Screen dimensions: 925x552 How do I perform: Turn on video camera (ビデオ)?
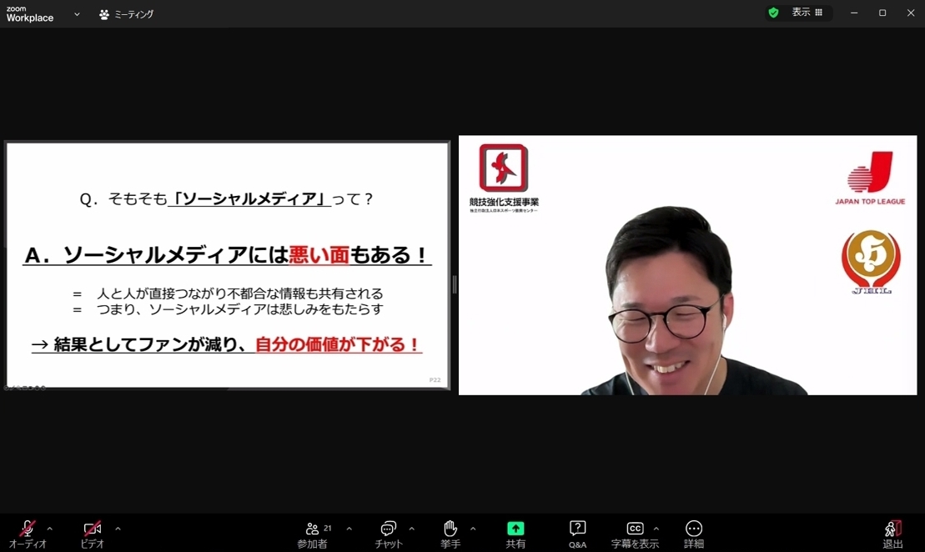coord(92,528)
